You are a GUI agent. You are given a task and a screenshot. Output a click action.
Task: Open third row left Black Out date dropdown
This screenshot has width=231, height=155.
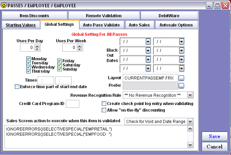point(148,60)
